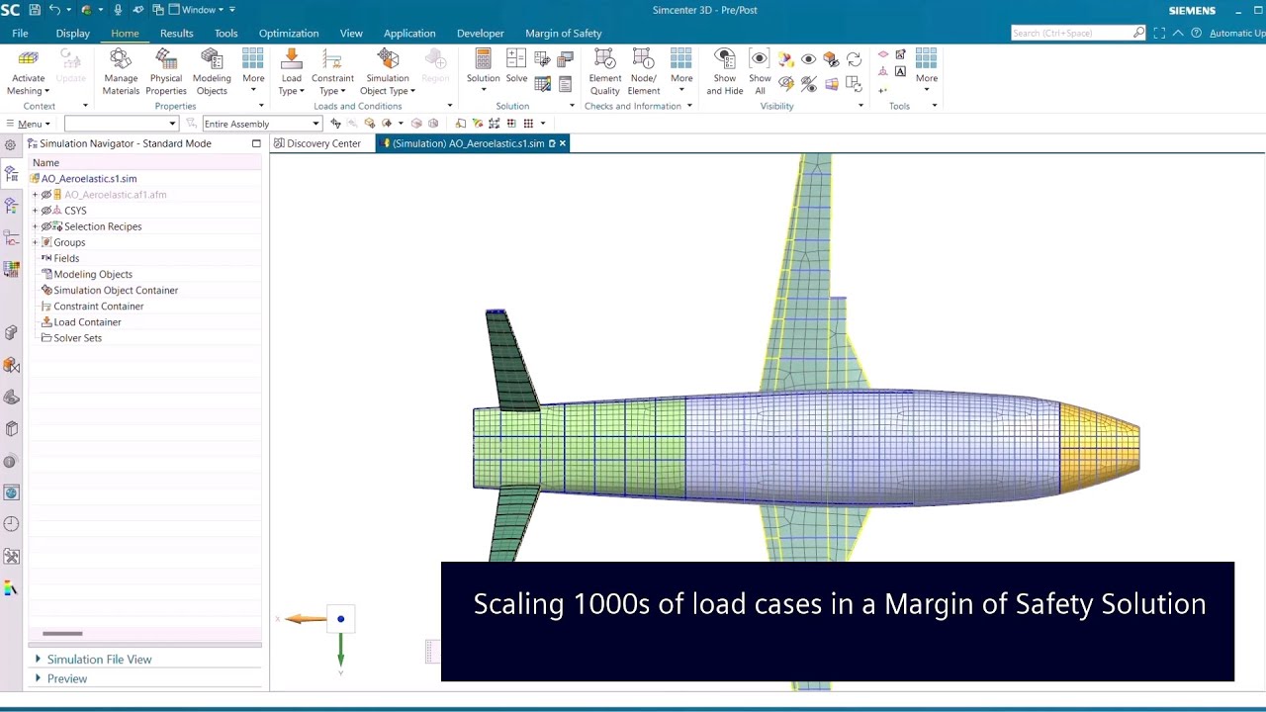Select Constraint Container in the tree
The width and height of the screenshot is (1266, 712).
point(98,307)
